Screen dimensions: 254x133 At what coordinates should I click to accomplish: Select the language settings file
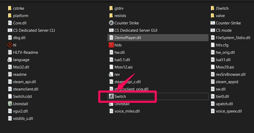pyautogui.click(x=18, y=60)
